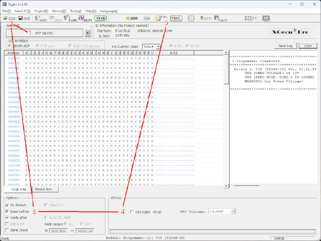Click the ADD toolbar icon
Screen dimensions: 321x241
coord(132,18)
